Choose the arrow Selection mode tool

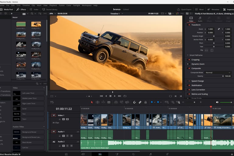tap(92, 102)
